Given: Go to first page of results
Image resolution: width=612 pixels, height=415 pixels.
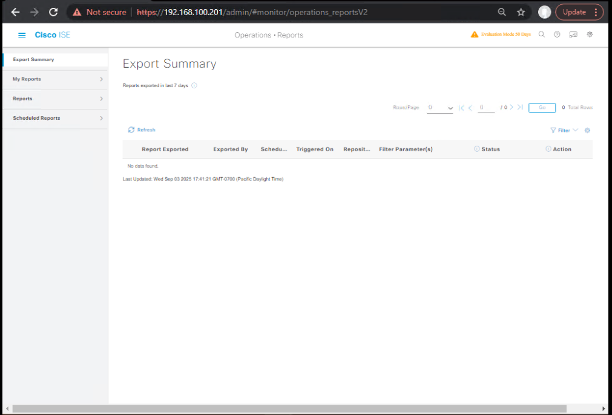Looking at the screenshot, I should coord(461,108).
